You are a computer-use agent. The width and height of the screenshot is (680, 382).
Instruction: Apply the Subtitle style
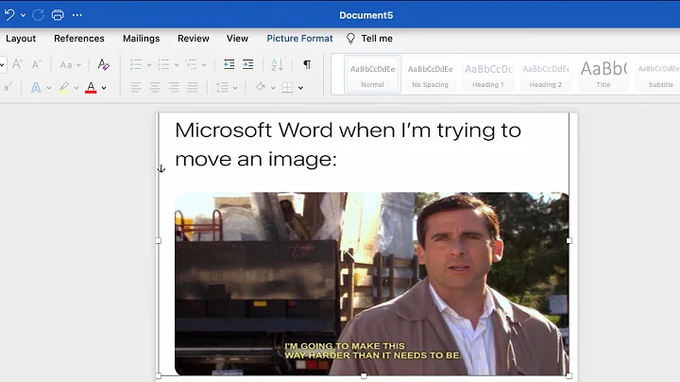click(x=658, y=75)
